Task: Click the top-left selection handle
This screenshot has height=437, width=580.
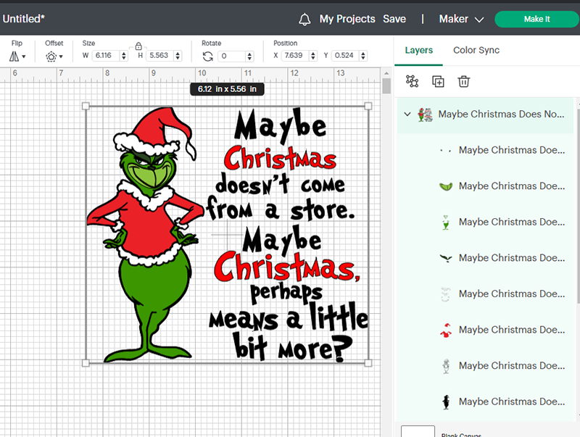Action: [x=86, y=106]
